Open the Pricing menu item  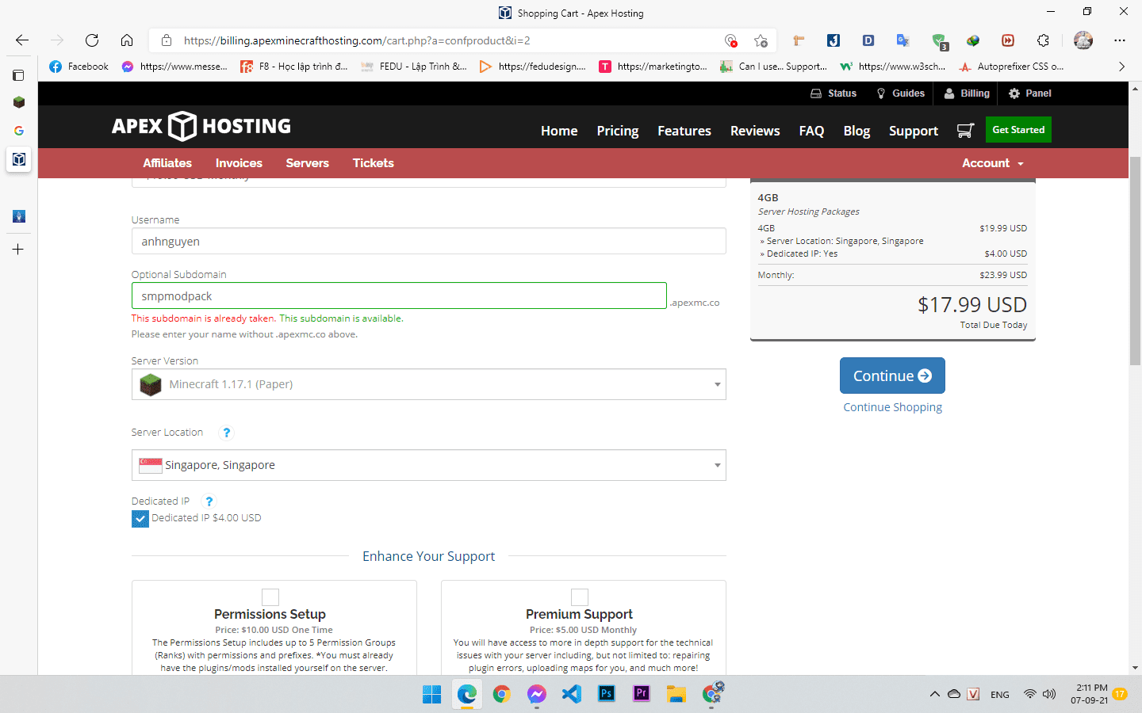[618, 131]
